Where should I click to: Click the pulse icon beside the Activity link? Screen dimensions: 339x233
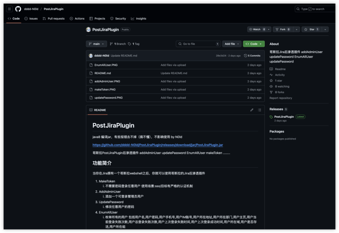[x=271, y=75]
